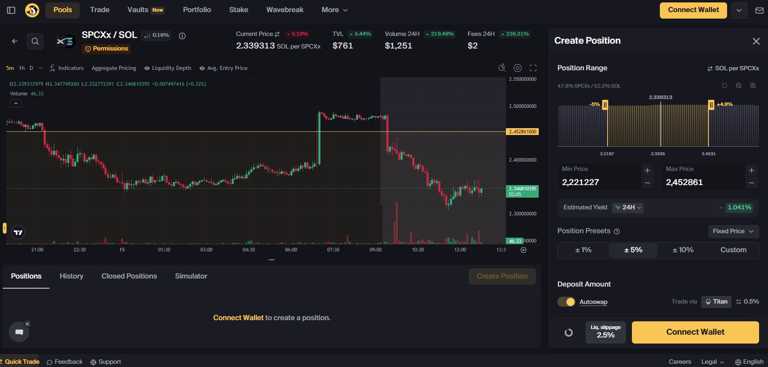The image size is (768, 367).
Task: Expand chart interval dropdown arrow
Action: tap(41, 68)
